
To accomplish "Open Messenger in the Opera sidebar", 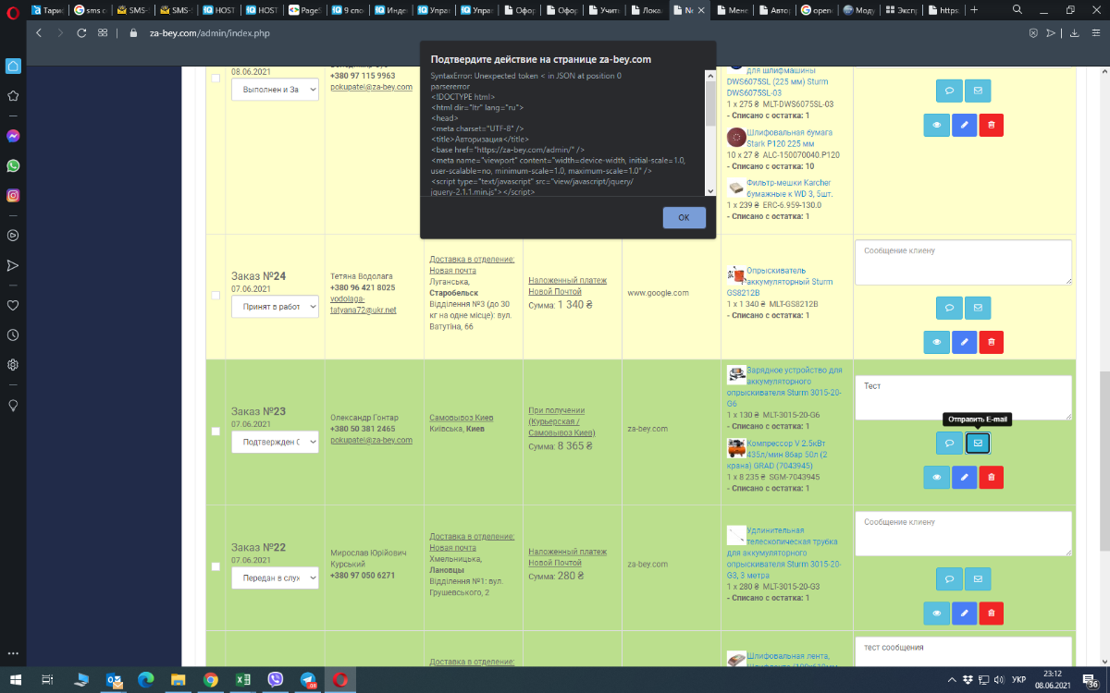I will pos(13,135).
